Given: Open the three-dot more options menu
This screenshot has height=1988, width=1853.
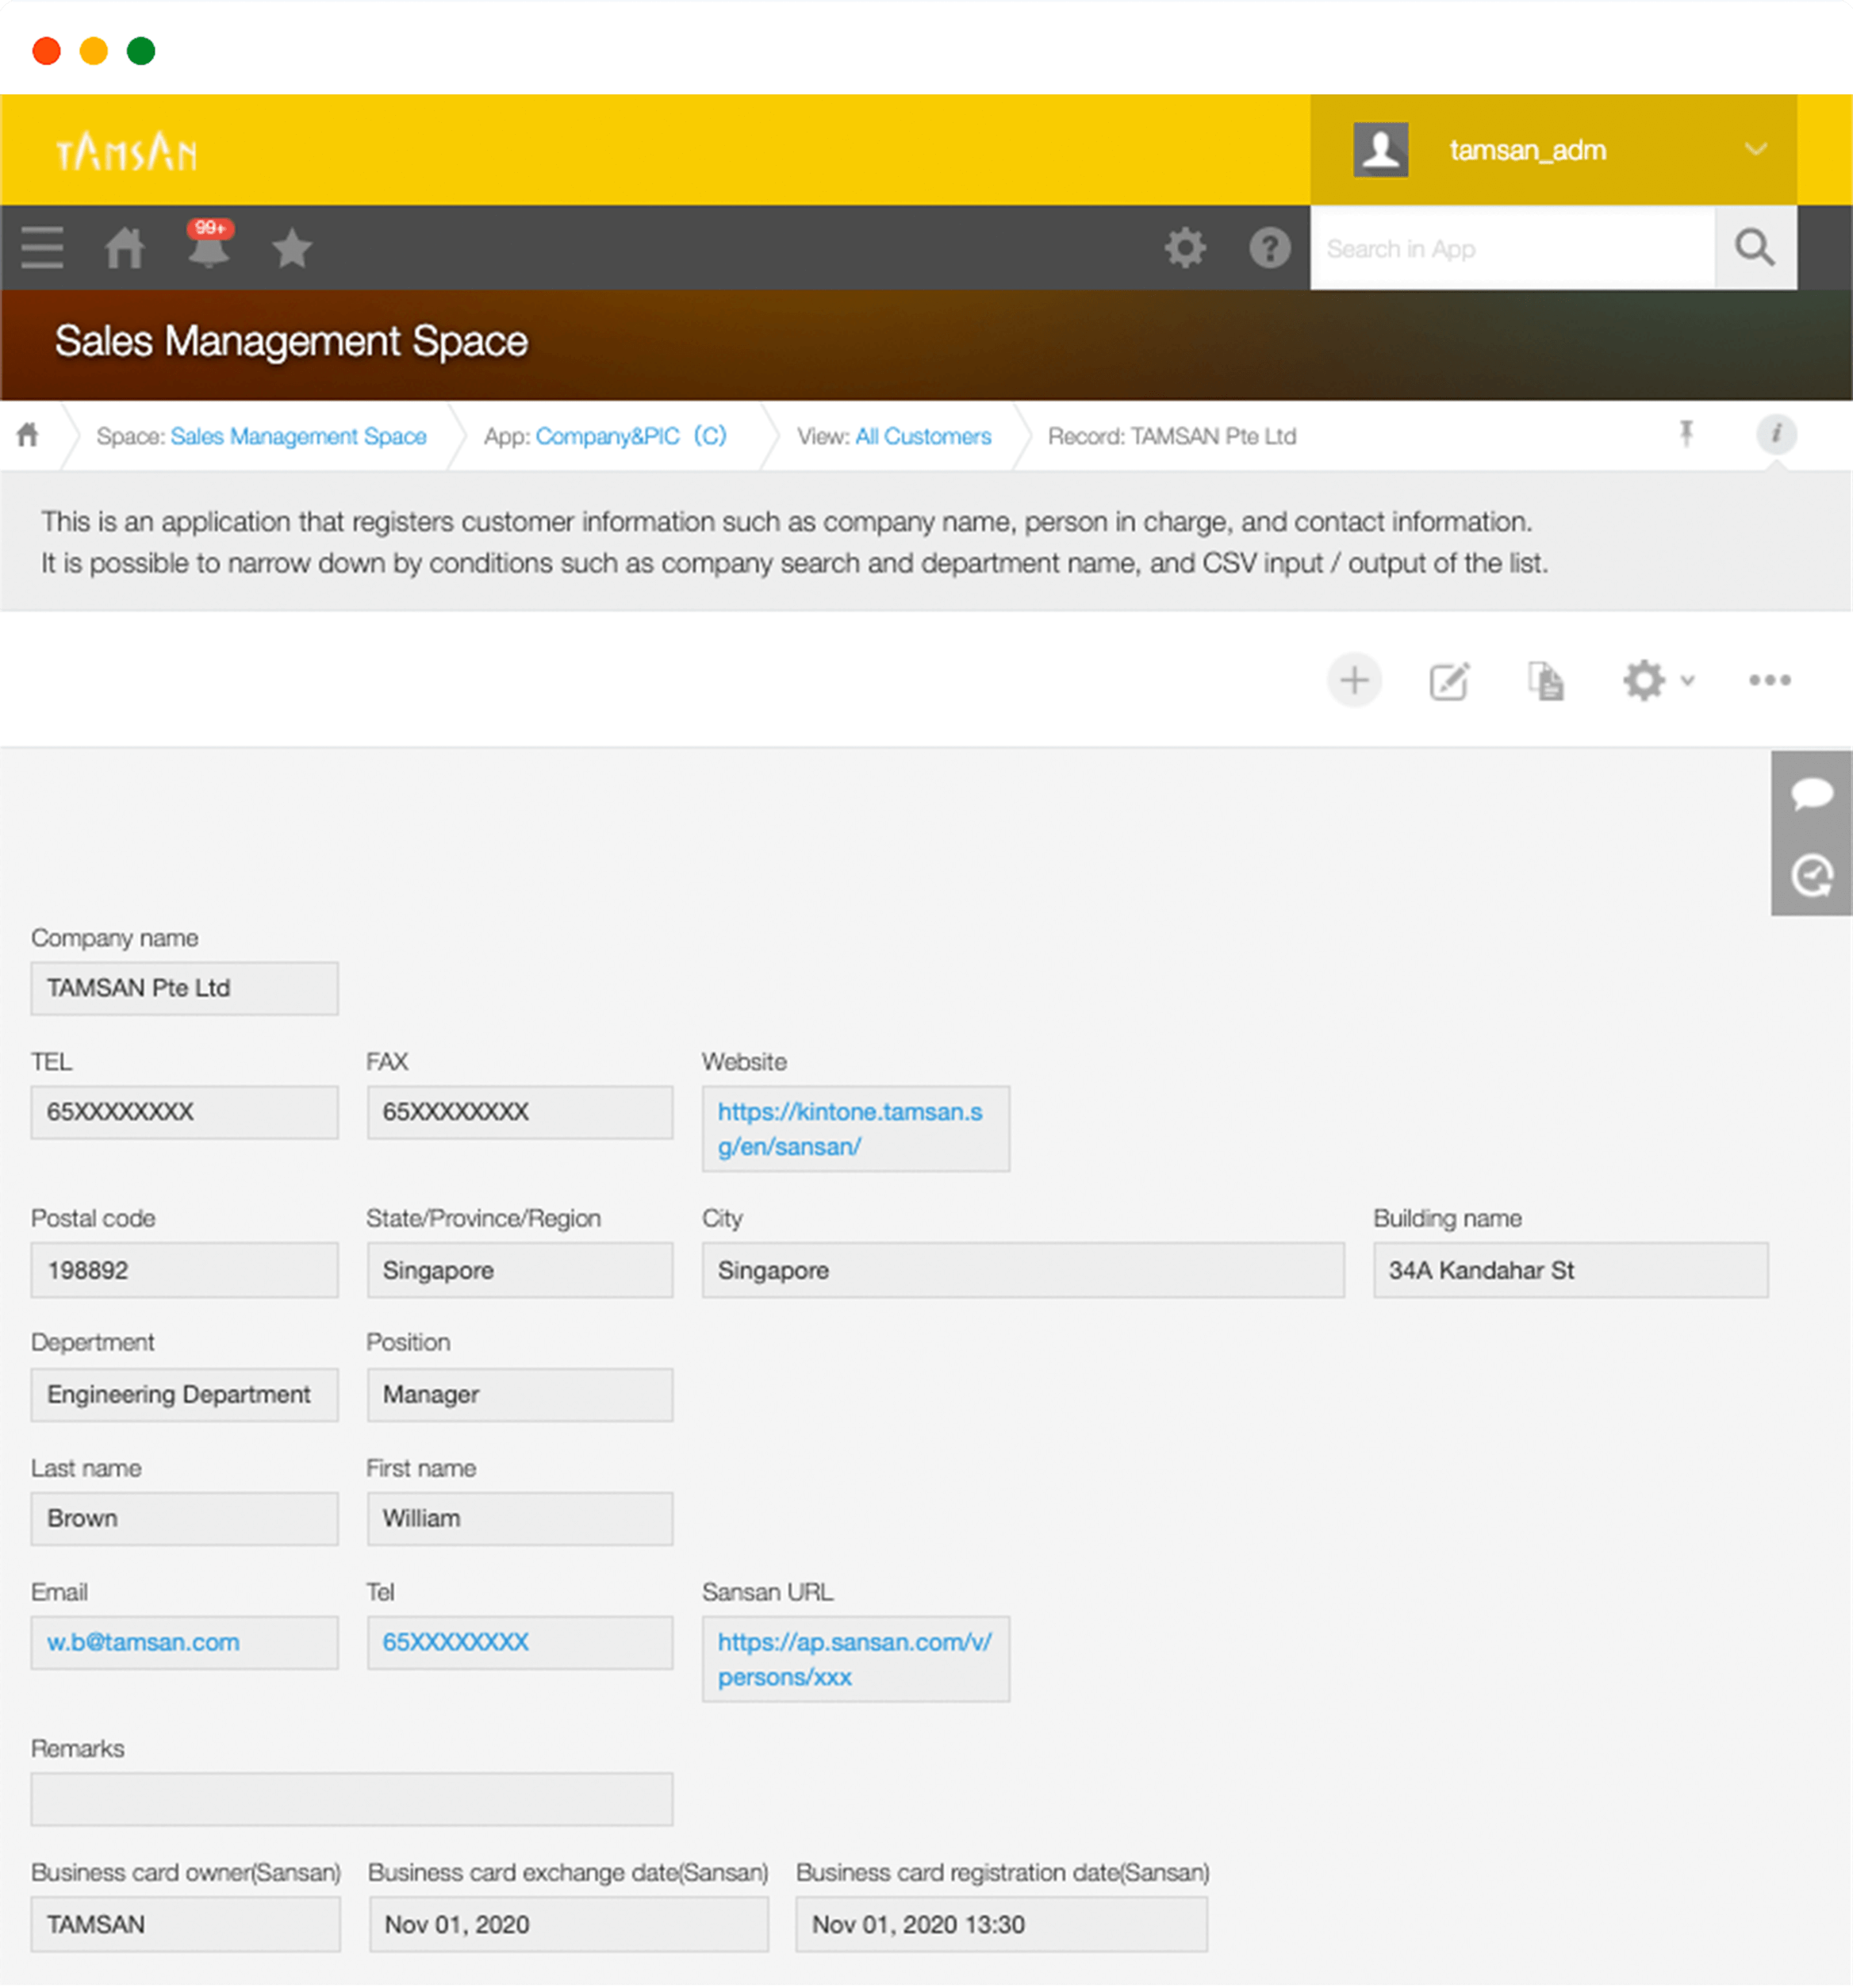Looking at the screenshot, I should 1769,681.
